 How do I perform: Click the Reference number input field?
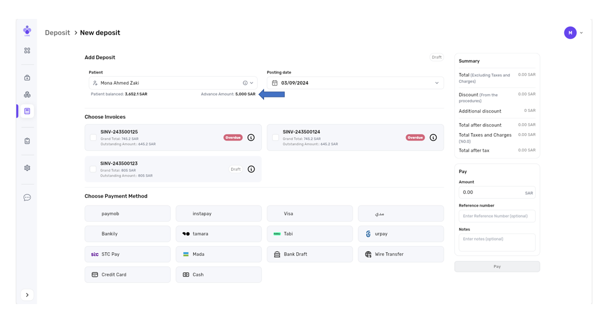pyautogui.click(x=496, y=216)
